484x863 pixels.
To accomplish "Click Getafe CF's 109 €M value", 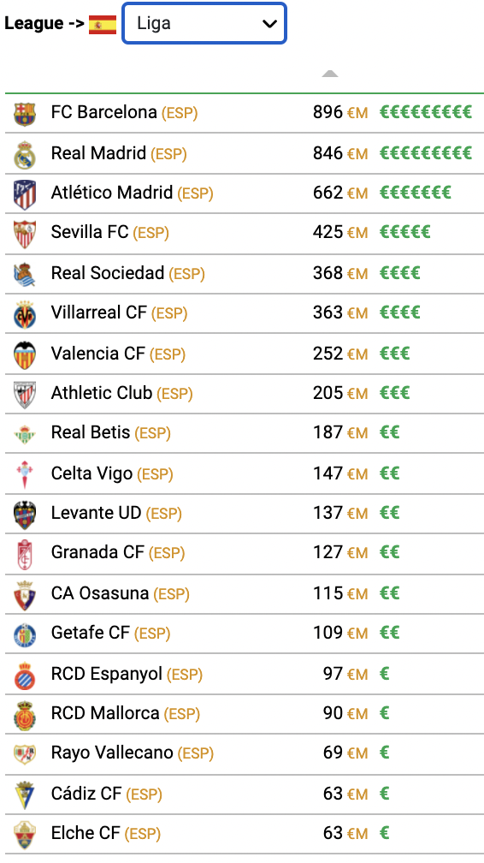I will tap(340, 633).
